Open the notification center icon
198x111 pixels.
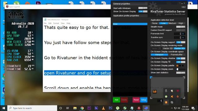pyautogui.click(x=193, y=108)
